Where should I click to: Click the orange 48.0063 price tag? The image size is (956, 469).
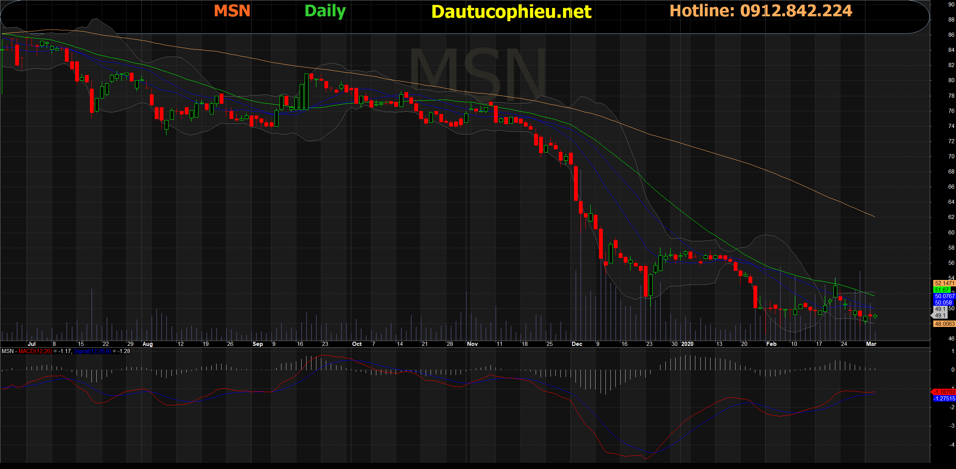[944, 324]
